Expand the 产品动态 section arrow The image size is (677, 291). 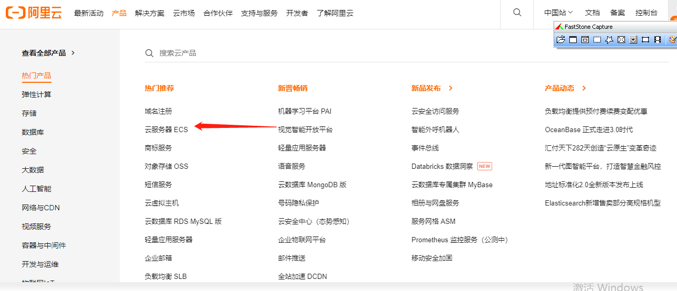pos(584,88)
